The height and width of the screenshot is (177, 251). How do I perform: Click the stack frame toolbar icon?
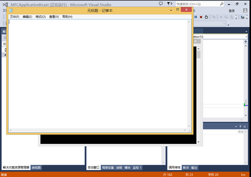tap(243, 17)
